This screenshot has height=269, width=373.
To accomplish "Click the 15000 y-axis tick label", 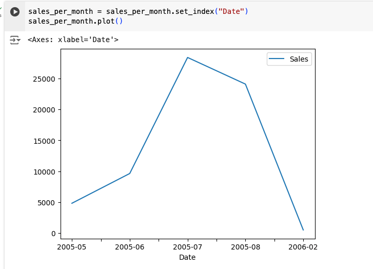I will pos(43,141).
